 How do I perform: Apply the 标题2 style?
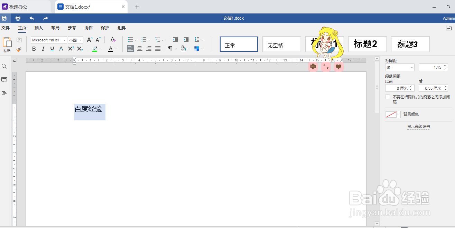point(367,44)
